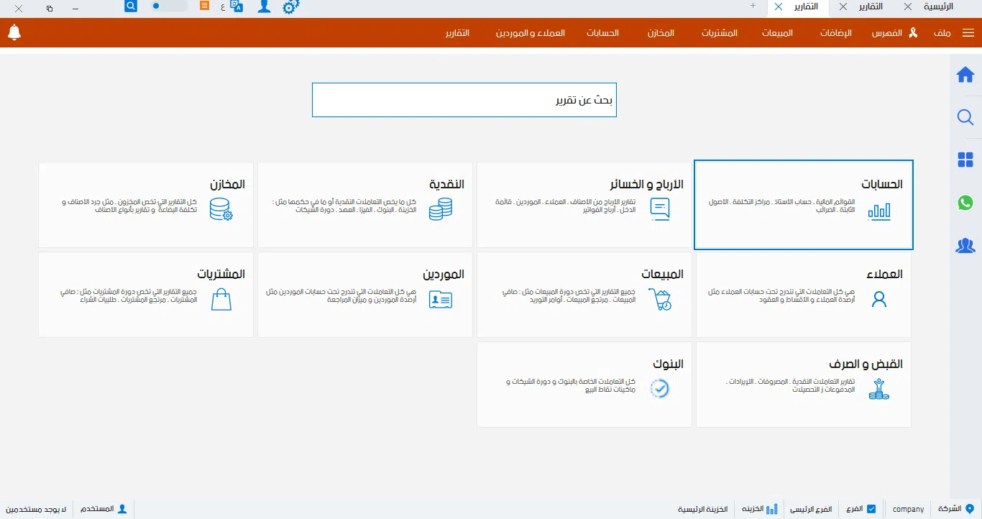The height and width of the screenshot is (519, 982).
Task: Open the الأرباح و الخسائر reports card
Action: (x=584, y=204)
